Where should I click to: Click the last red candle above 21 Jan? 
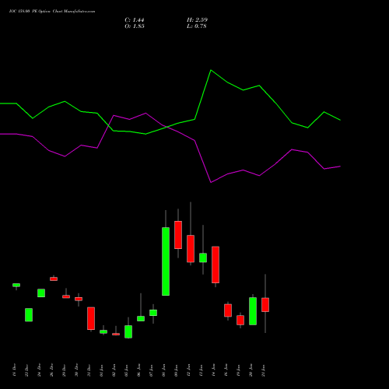[x=265, y=305]
